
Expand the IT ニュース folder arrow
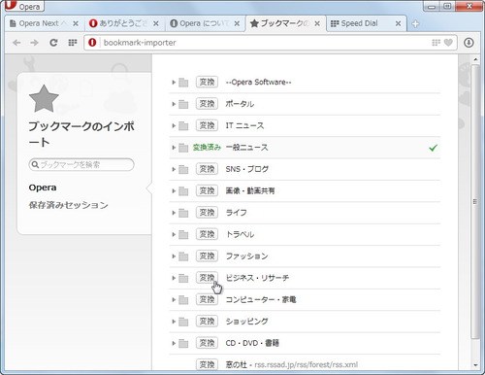pyautogui.click(x=174, y=125)
